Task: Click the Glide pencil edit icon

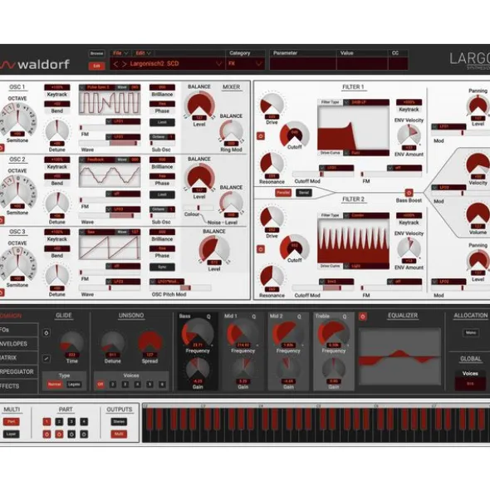Action: (x=47, y=359)
